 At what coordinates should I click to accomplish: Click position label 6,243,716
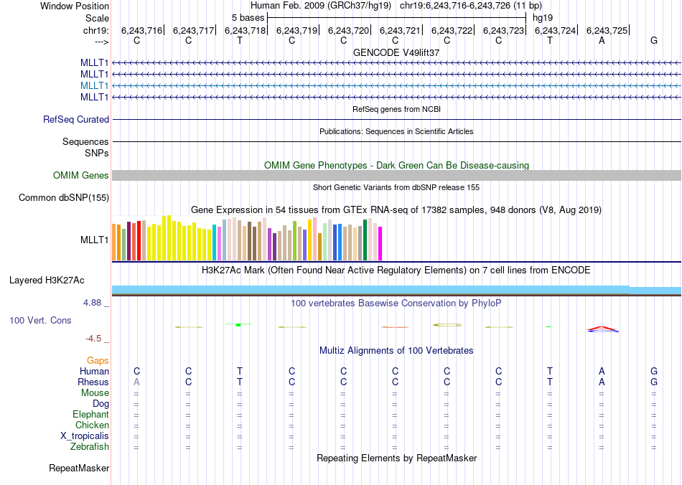coord(142,30)
